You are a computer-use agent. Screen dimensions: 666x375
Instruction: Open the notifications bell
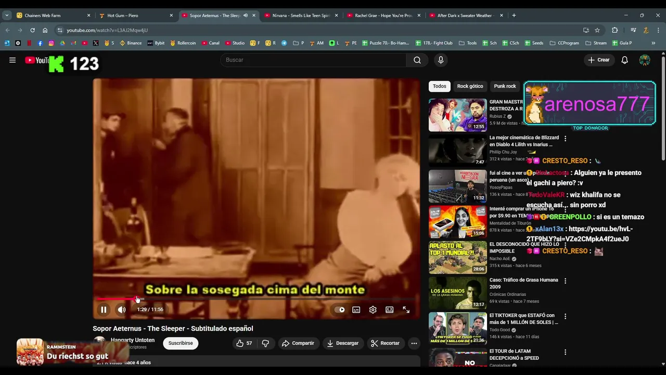tap(625, 60)
